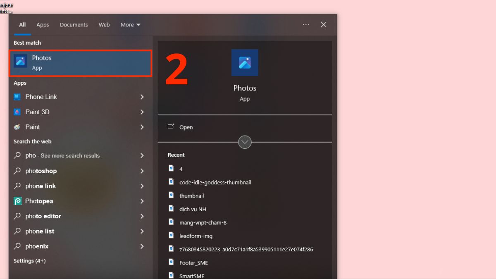This screenshot has height=279, width=496.
Task: Click search icon beside 'phone list' suggestion
Action: click(x=17, y=231)
